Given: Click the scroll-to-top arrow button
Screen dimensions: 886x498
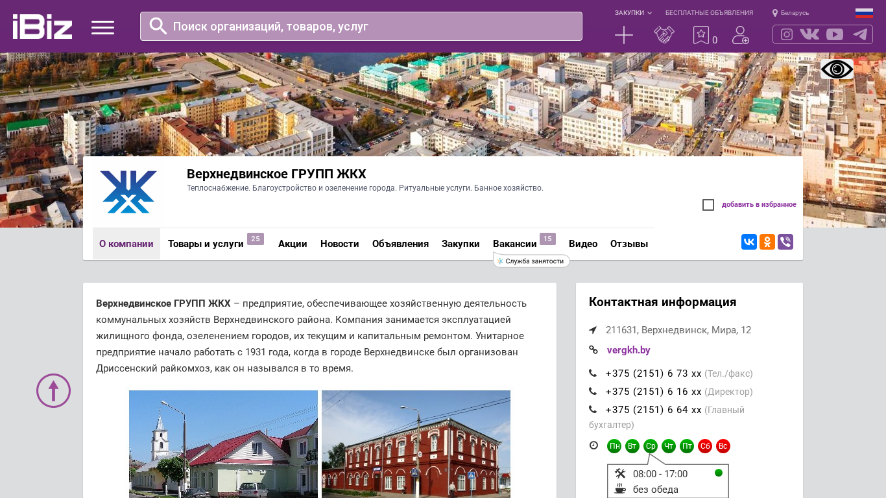Looking at the screenshot, I should tap(53, 390).
